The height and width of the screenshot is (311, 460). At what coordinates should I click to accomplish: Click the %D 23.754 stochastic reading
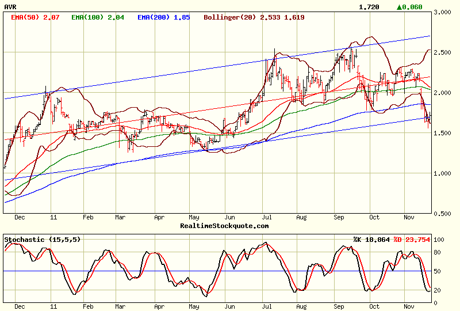[412, 239]
